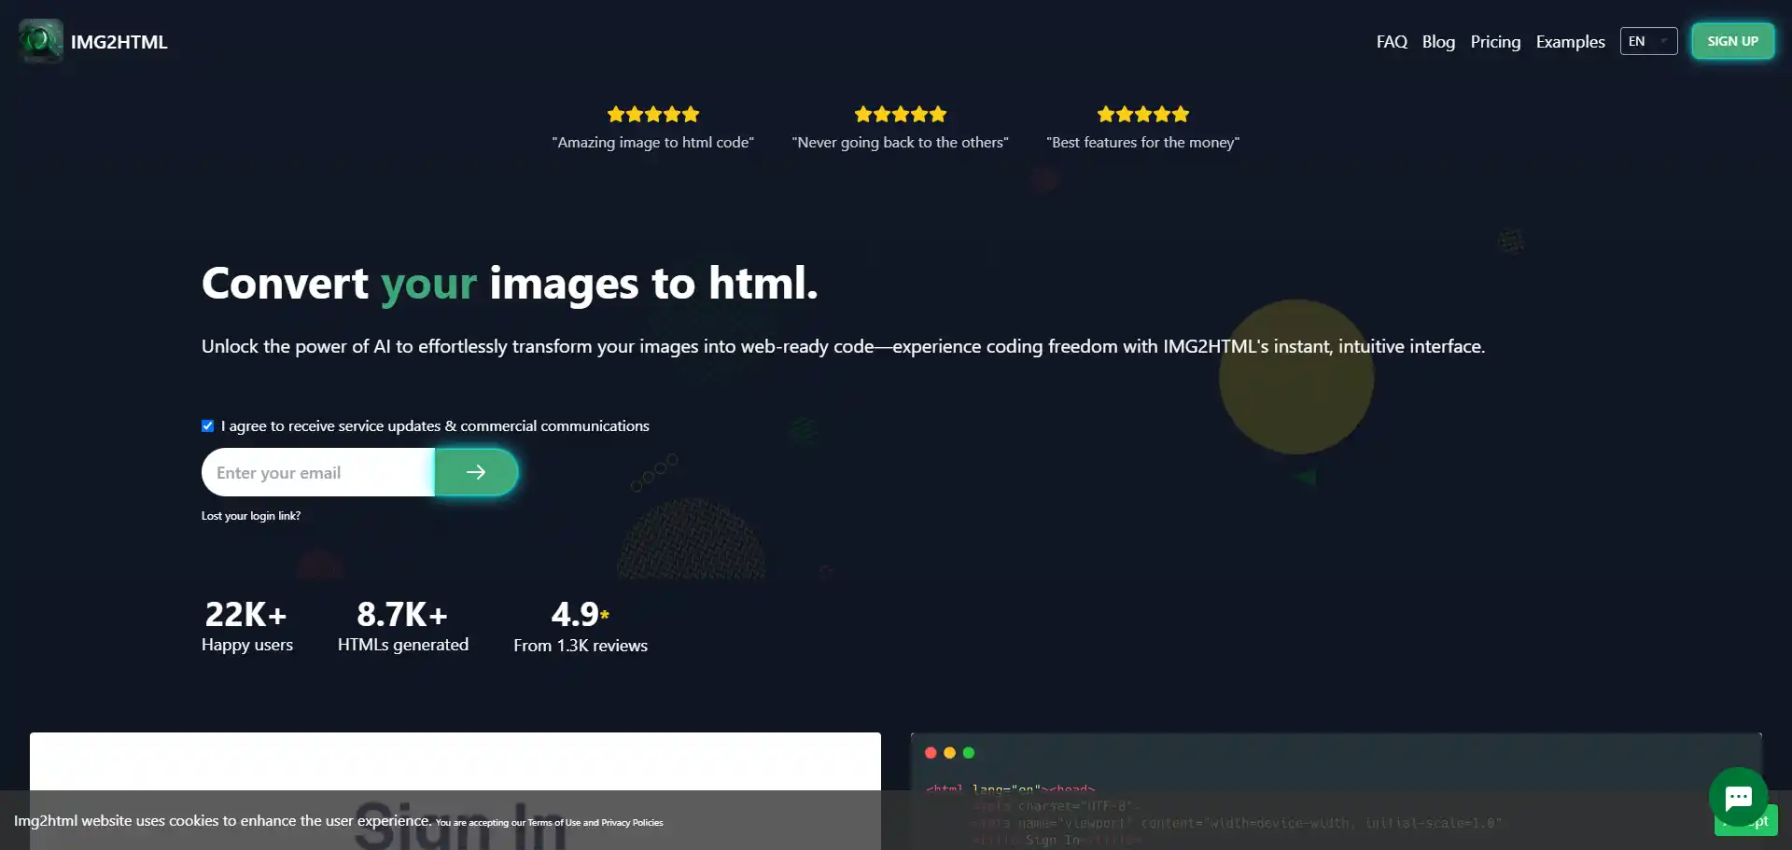Viewport: 1792px width, 850px height.
Task: Focus the 'Enter your email' field
Action: 318,472
